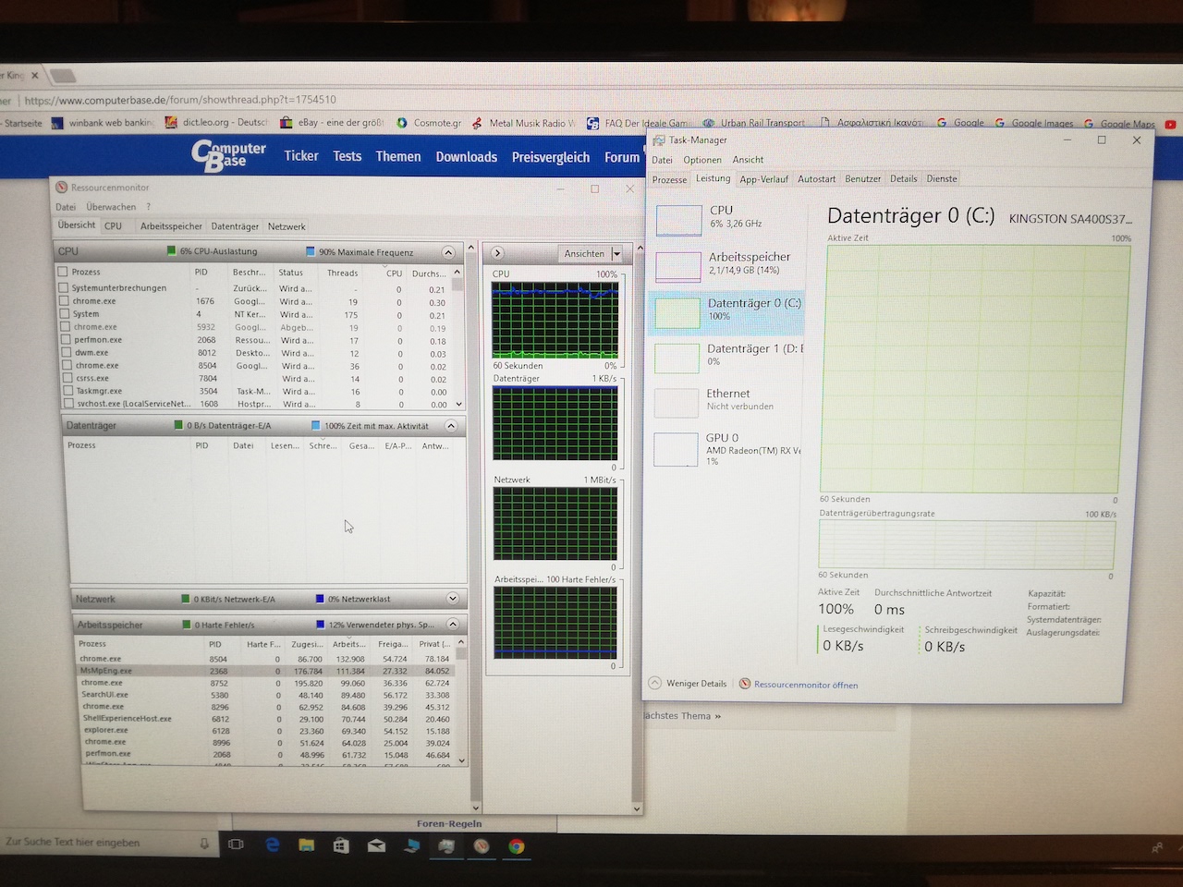Screen dimensions: 1183x887
Task: Sort by Threads column header
Action: click(x=342, y=273)
